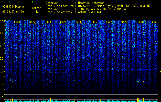Click the 0.8 frequency axis label

(x=2, y=71)
